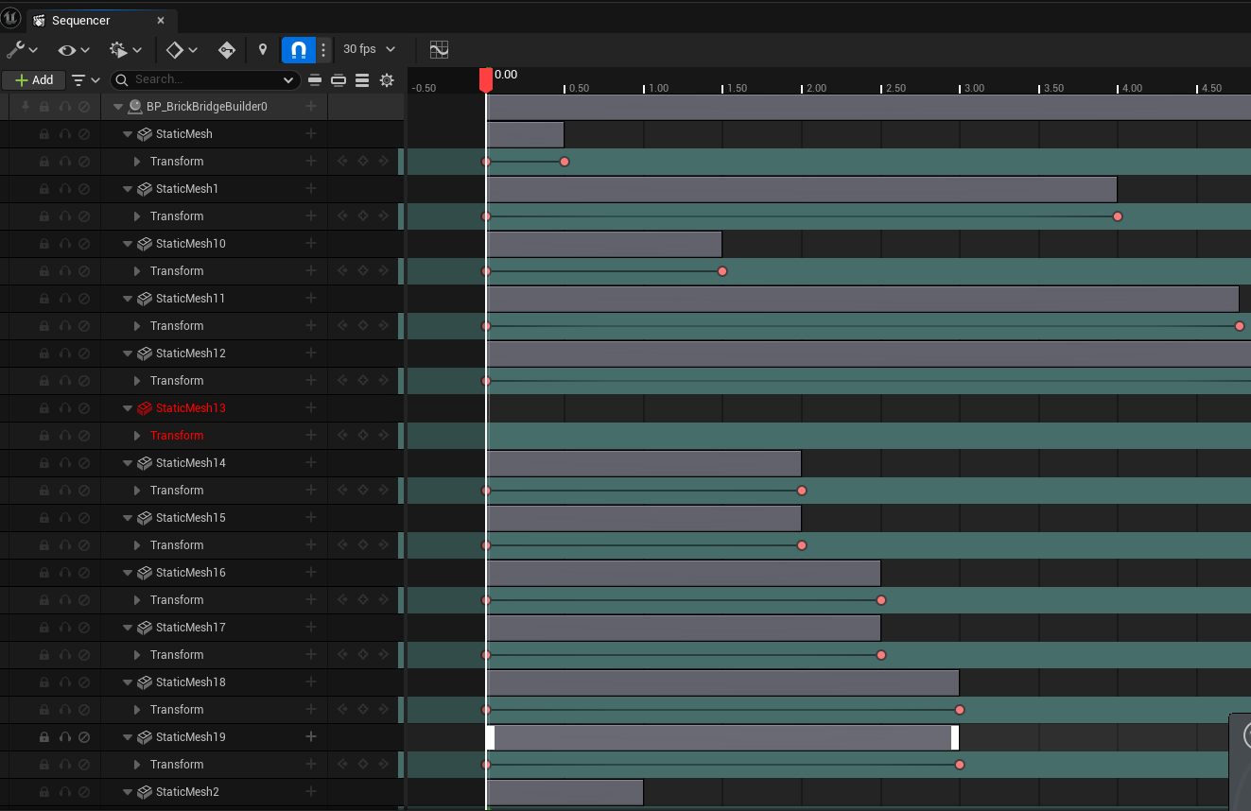Open the track filter dropdown
Viewport: 1251px width, 811px height.
click(x=85, y=80)
